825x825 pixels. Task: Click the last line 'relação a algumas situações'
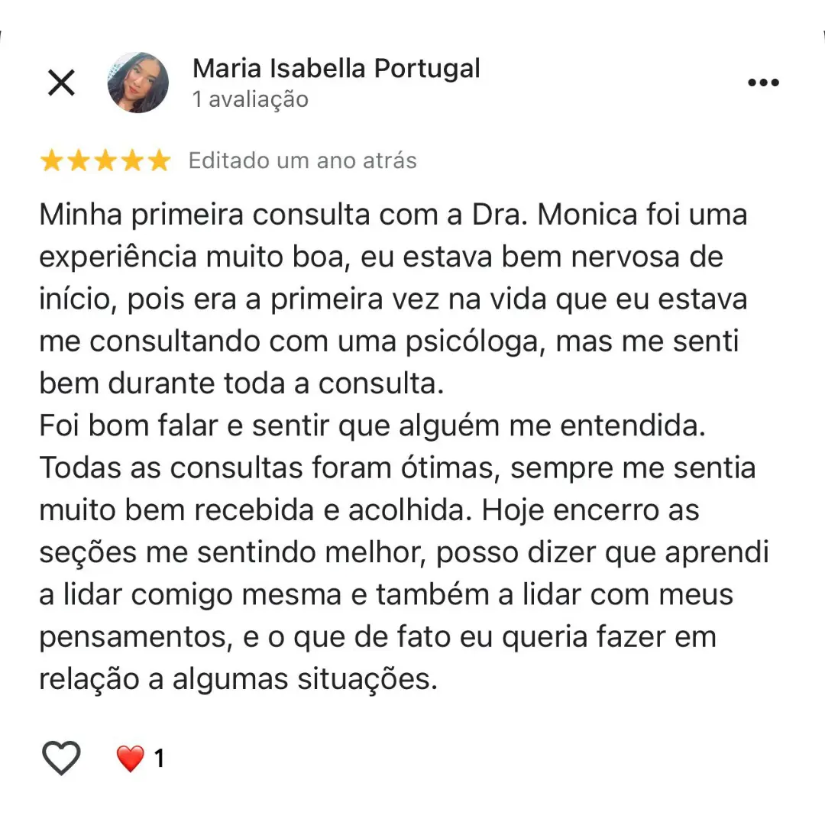(238, 679)
